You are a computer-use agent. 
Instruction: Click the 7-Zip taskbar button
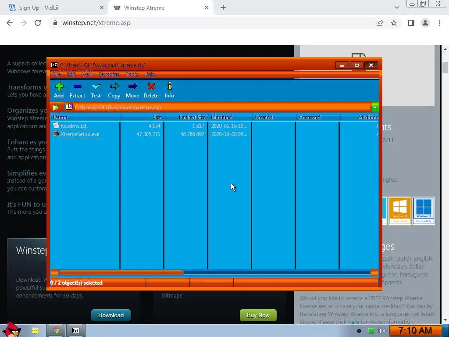[x=76, y=331]
